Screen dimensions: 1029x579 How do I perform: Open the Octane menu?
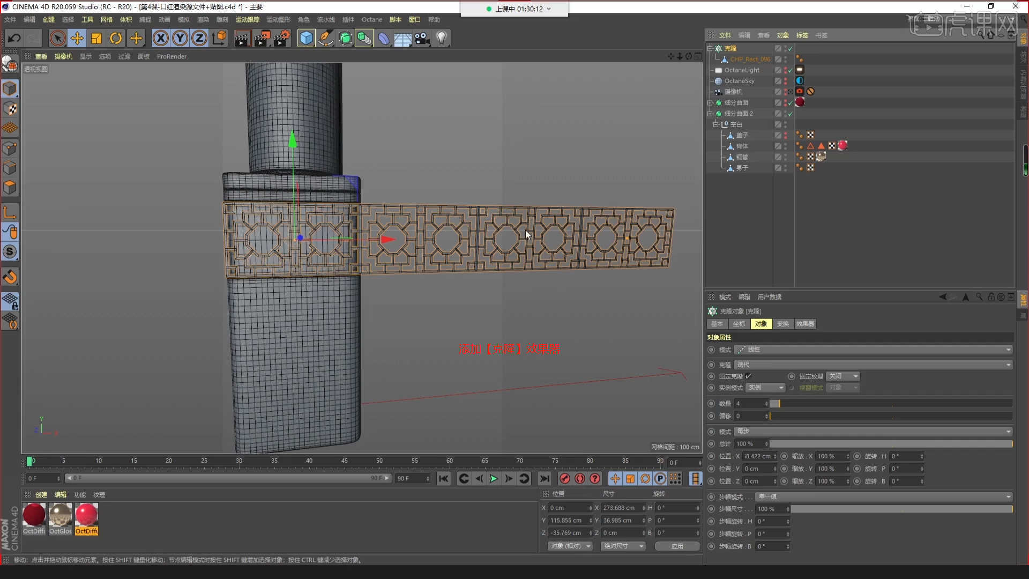372,19
